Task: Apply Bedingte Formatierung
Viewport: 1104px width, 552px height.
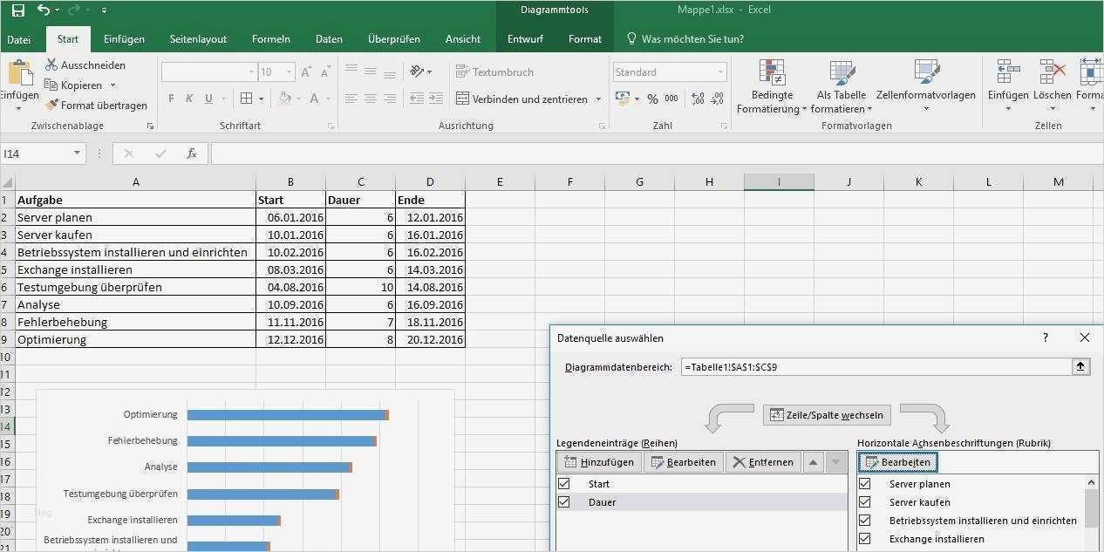Action: [771, 83]
